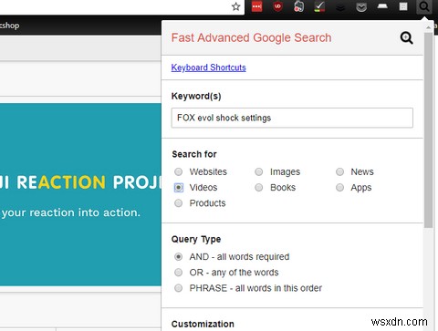This screenshot has height=331, width=438.
Task: Click the checkmark extension icon in toolbar
Action: 319,6
